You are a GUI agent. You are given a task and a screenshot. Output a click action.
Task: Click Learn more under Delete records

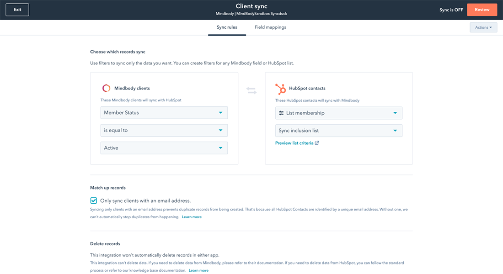pyautogui.click(x=198, y=270)
